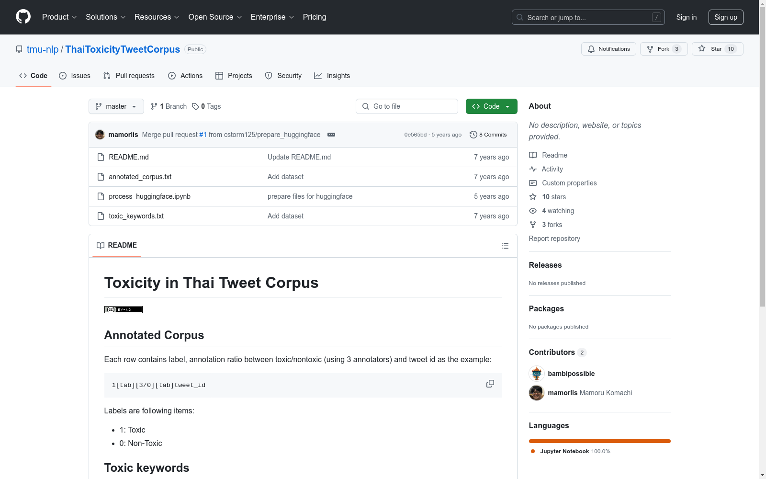Click the Notifications bell button
The image size is (766, 479).
coord(608,49)
